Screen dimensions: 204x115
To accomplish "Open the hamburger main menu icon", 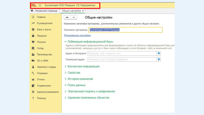I will (x=40, y=5).
